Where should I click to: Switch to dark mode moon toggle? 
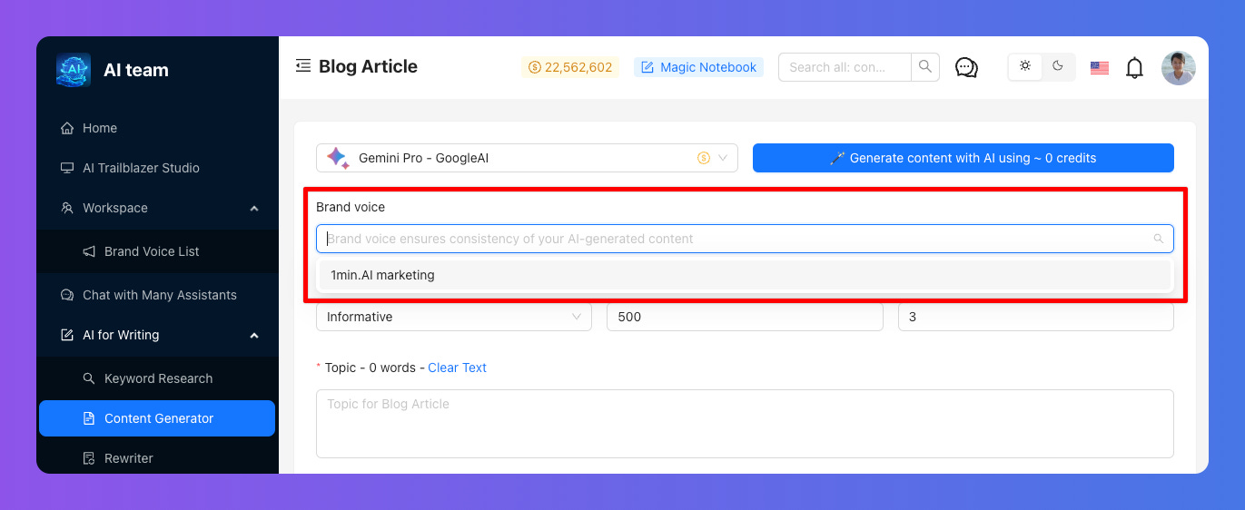(1058, 66)
